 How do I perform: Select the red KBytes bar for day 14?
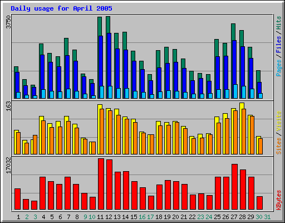[126, 191]
